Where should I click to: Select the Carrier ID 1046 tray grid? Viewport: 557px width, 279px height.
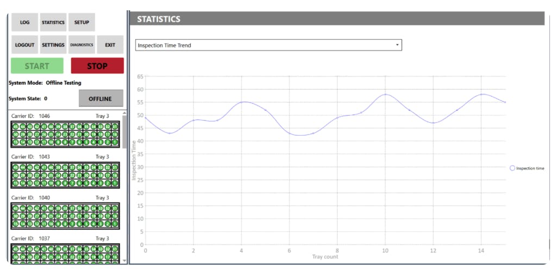tap(65, 134)
